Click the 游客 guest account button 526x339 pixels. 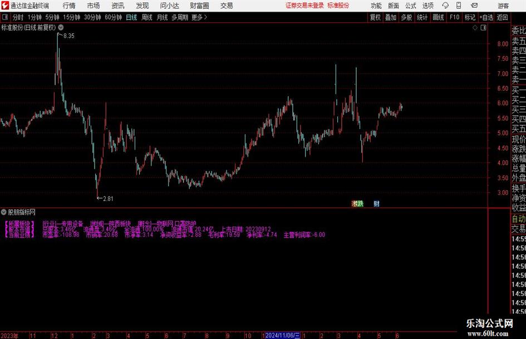(x=503, y=6)
